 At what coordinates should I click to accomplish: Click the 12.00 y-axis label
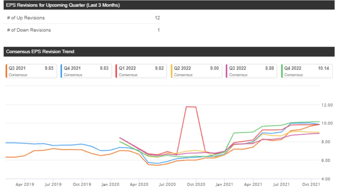(327, 105)
